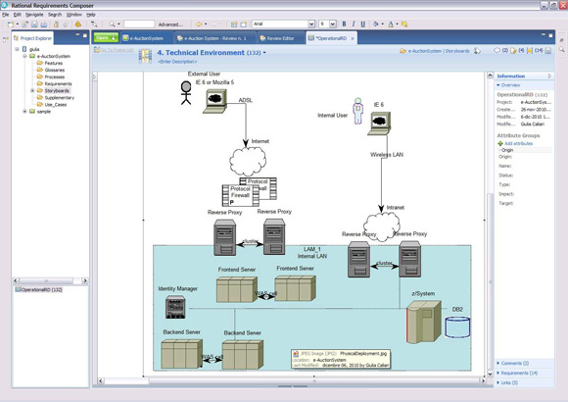Toggle bold formatting
Viewport: 568px width, 402px height.
click(344, 24)
